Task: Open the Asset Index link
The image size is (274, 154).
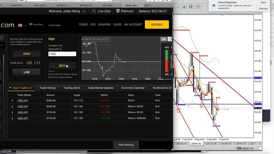Action: pyautogui.click(x=55, y=25)
